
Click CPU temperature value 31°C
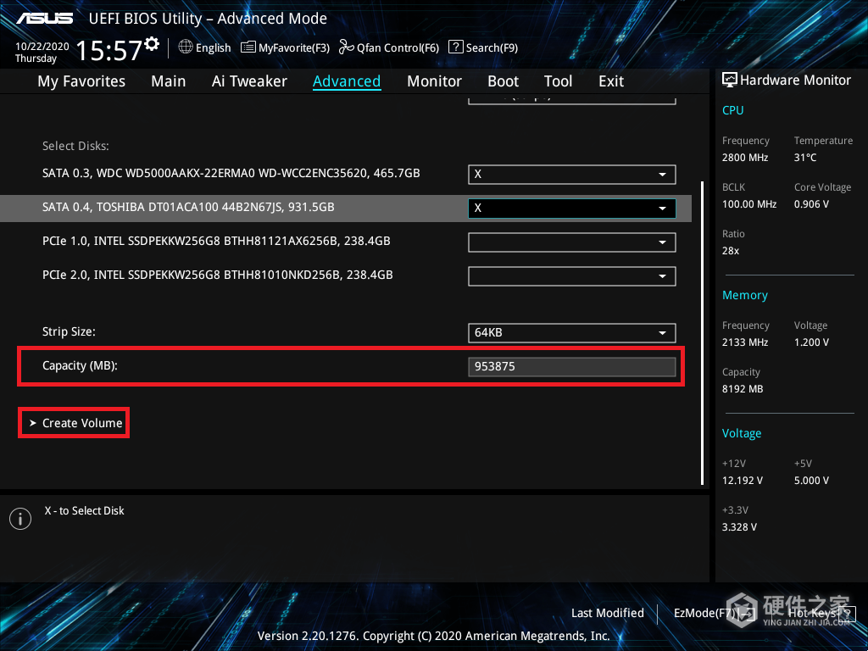click(x=805, y=158)
